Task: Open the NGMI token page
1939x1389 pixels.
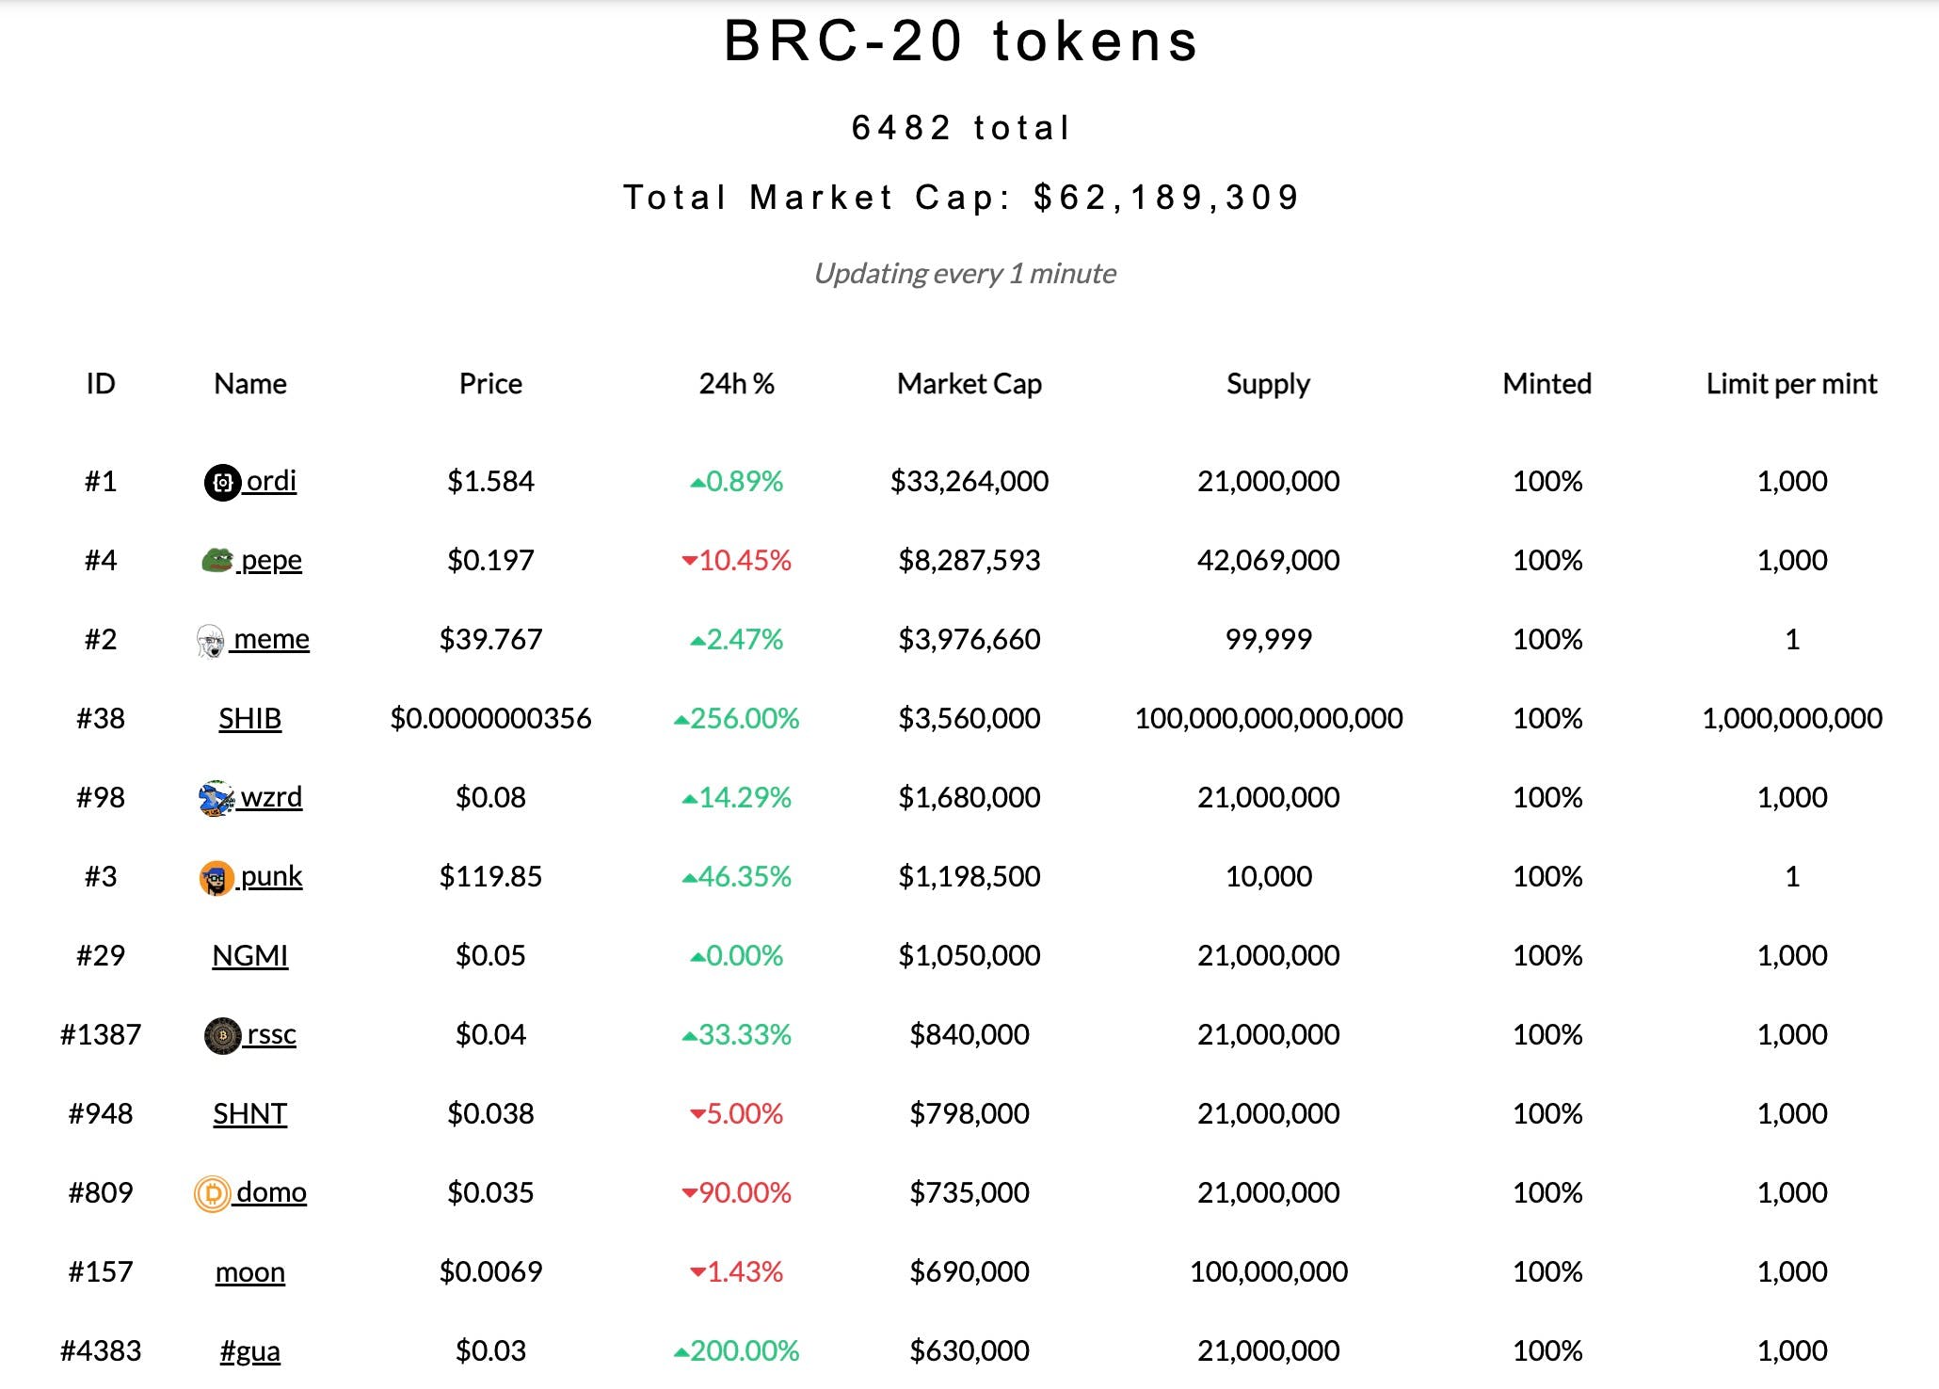Action: (249, 956)
